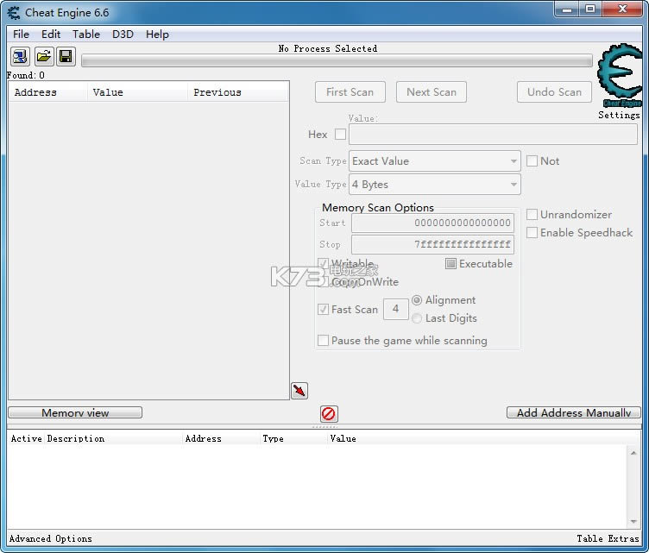Toggle the Fast Scan checkbox

tap(324, 310)
